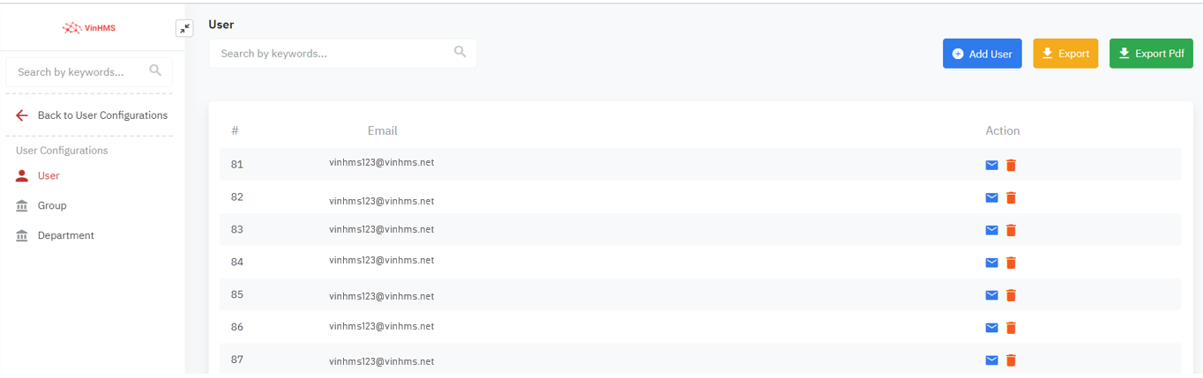Focus the User keyword search field
Screen dimensions: 1203x378
tap(331, 53)
